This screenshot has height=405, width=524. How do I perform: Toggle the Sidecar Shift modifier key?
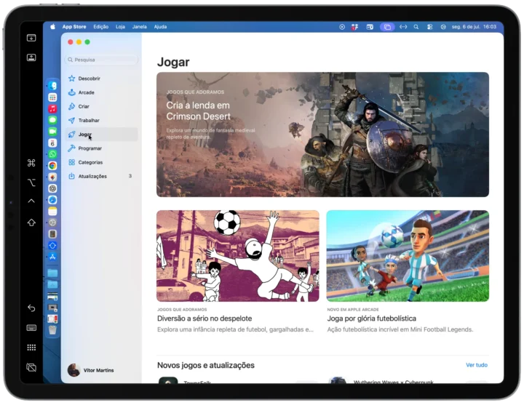(31, 222)
